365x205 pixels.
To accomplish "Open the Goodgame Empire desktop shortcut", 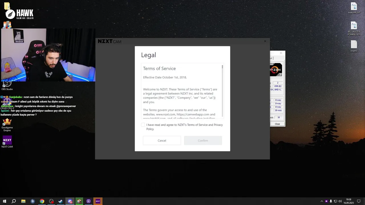I will (7, 124).
